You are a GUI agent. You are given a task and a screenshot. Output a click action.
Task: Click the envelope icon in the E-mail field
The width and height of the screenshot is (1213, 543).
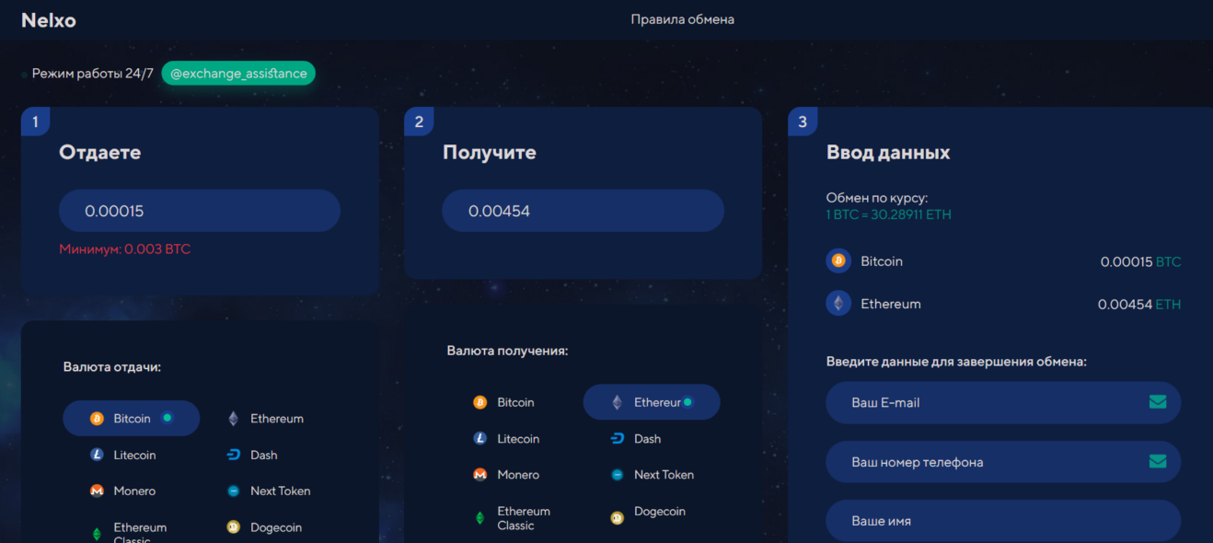click(1158, 402)
